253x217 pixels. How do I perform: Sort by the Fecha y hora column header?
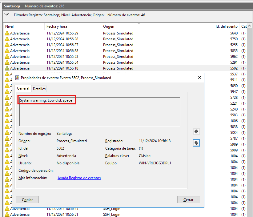[x=73, y=26]
